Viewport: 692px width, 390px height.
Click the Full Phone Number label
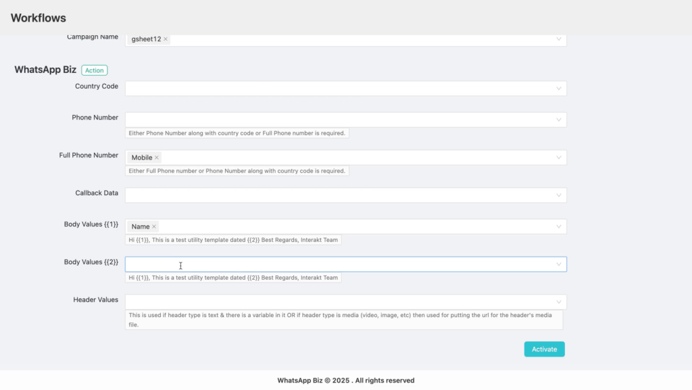pos(89,155)
